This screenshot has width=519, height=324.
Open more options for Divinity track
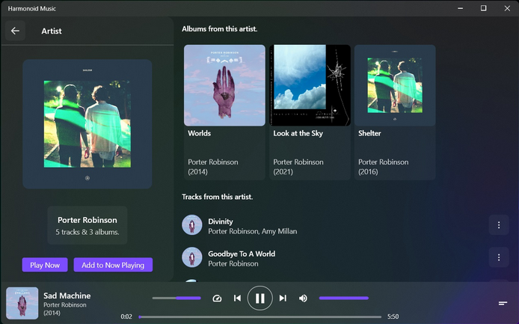point(499,225)
